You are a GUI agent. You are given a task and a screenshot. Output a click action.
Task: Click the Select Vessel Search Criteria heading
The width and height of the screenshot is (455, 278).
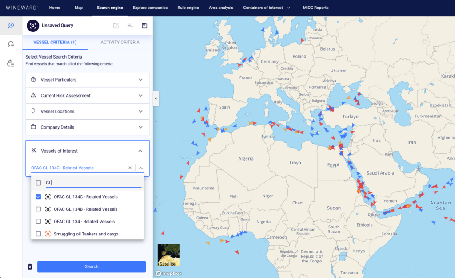coord(54,57)
